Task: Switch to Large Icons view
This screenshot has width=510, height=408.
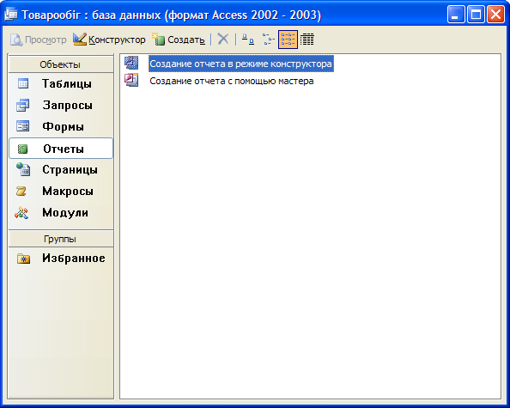Action: pos(248,40)
